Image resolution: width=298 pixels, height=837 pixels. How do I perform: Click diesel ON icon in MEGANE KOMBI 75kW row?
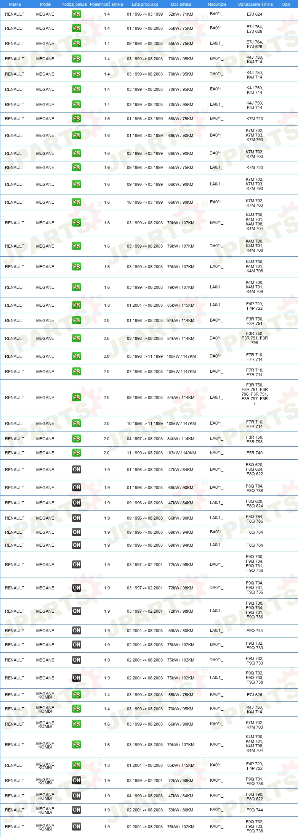[x=76, y=827]
